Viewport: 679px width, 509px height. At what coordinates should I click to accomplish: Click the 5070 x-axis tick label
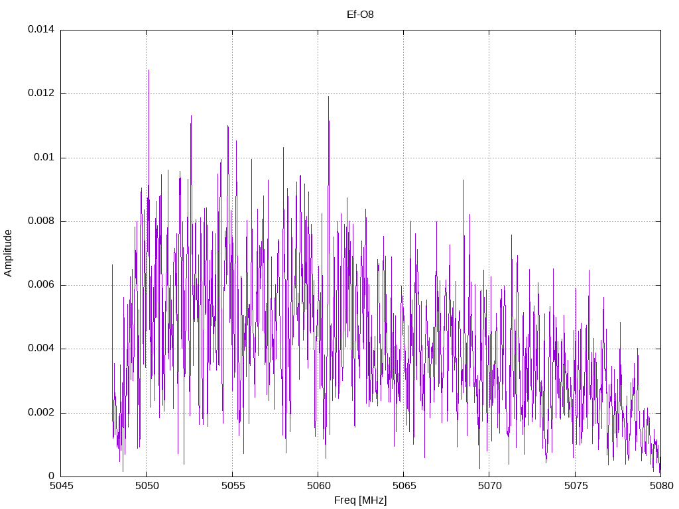490,486
